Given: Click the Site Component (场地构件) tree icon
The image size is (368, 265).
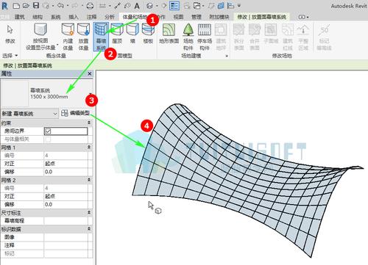Looking at the screenshot, I should point(188,37).
